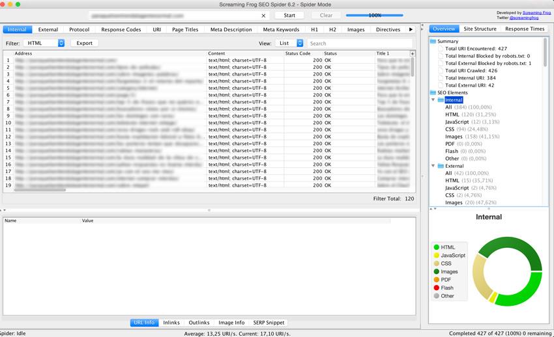Click the Export button
Screen dimensions: 554x337
(x=85, y=43)
